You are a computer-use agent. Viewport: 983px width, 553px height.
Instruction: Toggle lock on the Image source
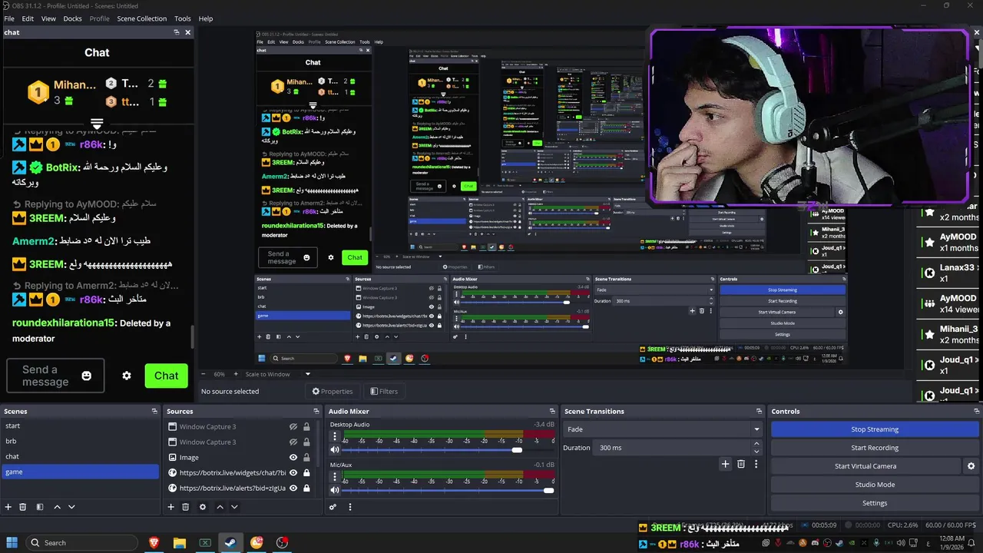click(x=306, y=458)
